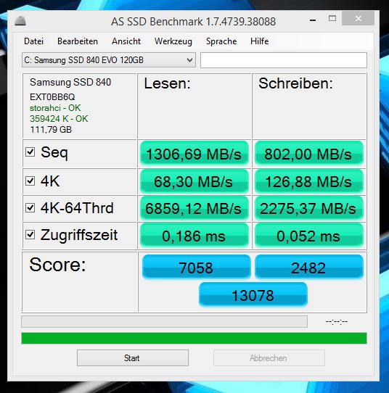Open the Werkzeug menu
This screenshot has height=393, width=389.
(x=173, y=41)
